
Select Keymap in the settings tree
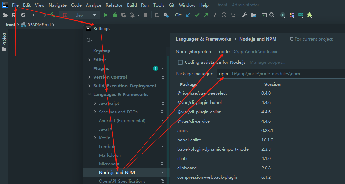[102, 51]
